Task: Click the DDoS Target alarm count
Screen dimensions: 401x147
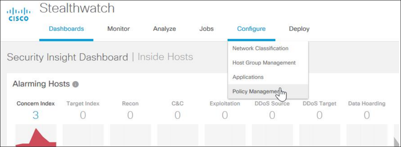Action: tap(320, 115)
